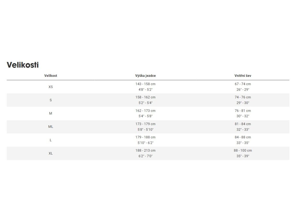Click the M size row label
The height and width of the screenshot is (221, 295).
click(x=51, y=113)
